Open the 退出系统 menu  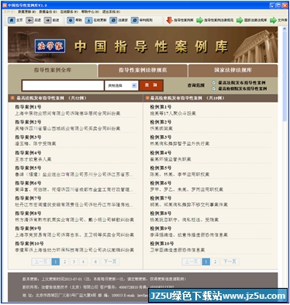coord(111,12)
